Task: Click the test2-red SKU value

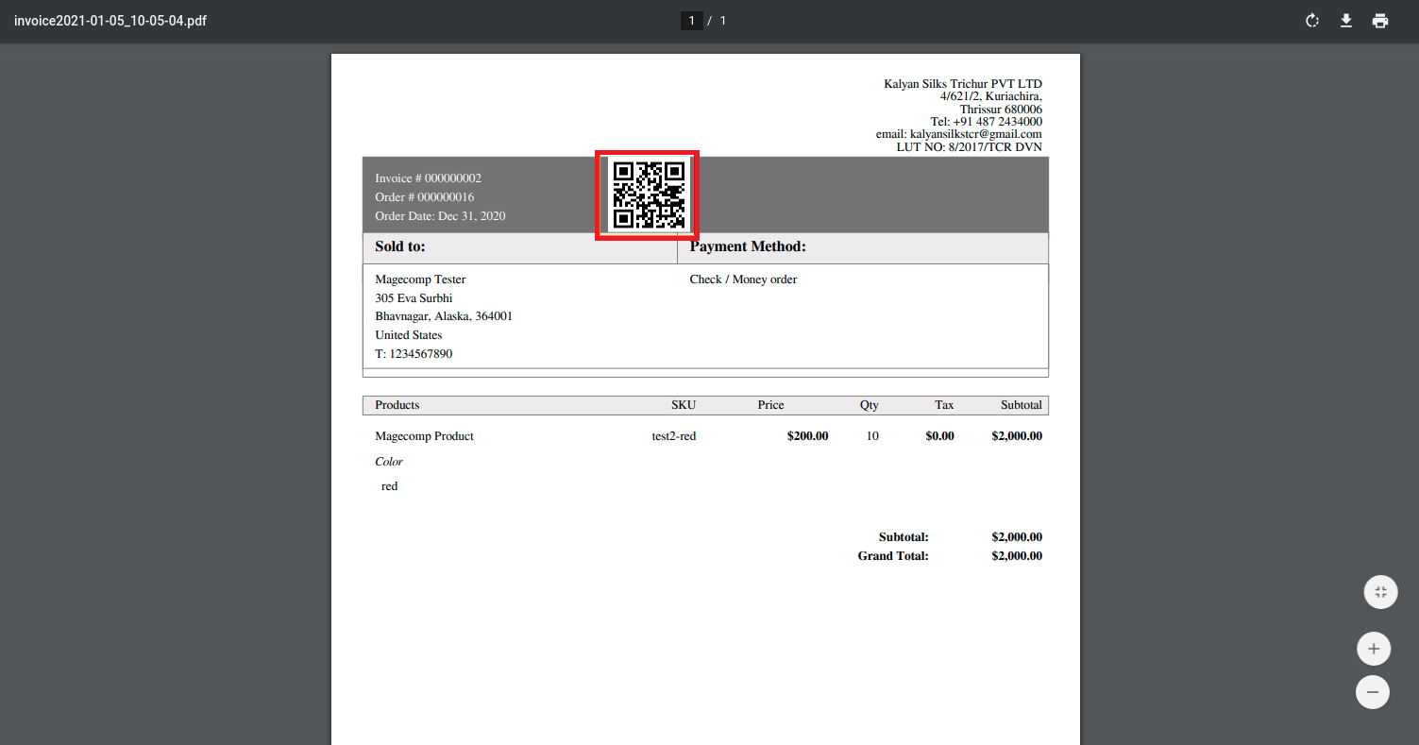Action: pos(674,436)
